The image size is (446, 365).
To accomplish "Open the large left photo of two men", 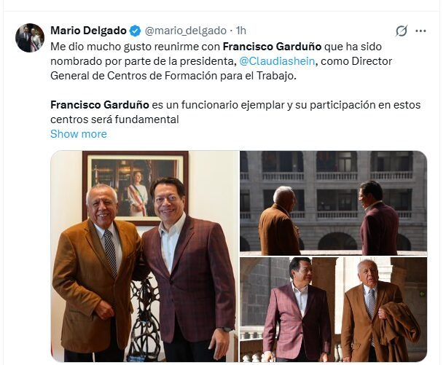I will click(144, 256).
